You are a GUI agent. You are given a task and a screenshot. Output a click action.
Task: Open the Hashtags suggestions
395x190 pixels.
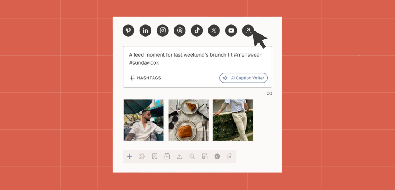[x=145, y=78]
